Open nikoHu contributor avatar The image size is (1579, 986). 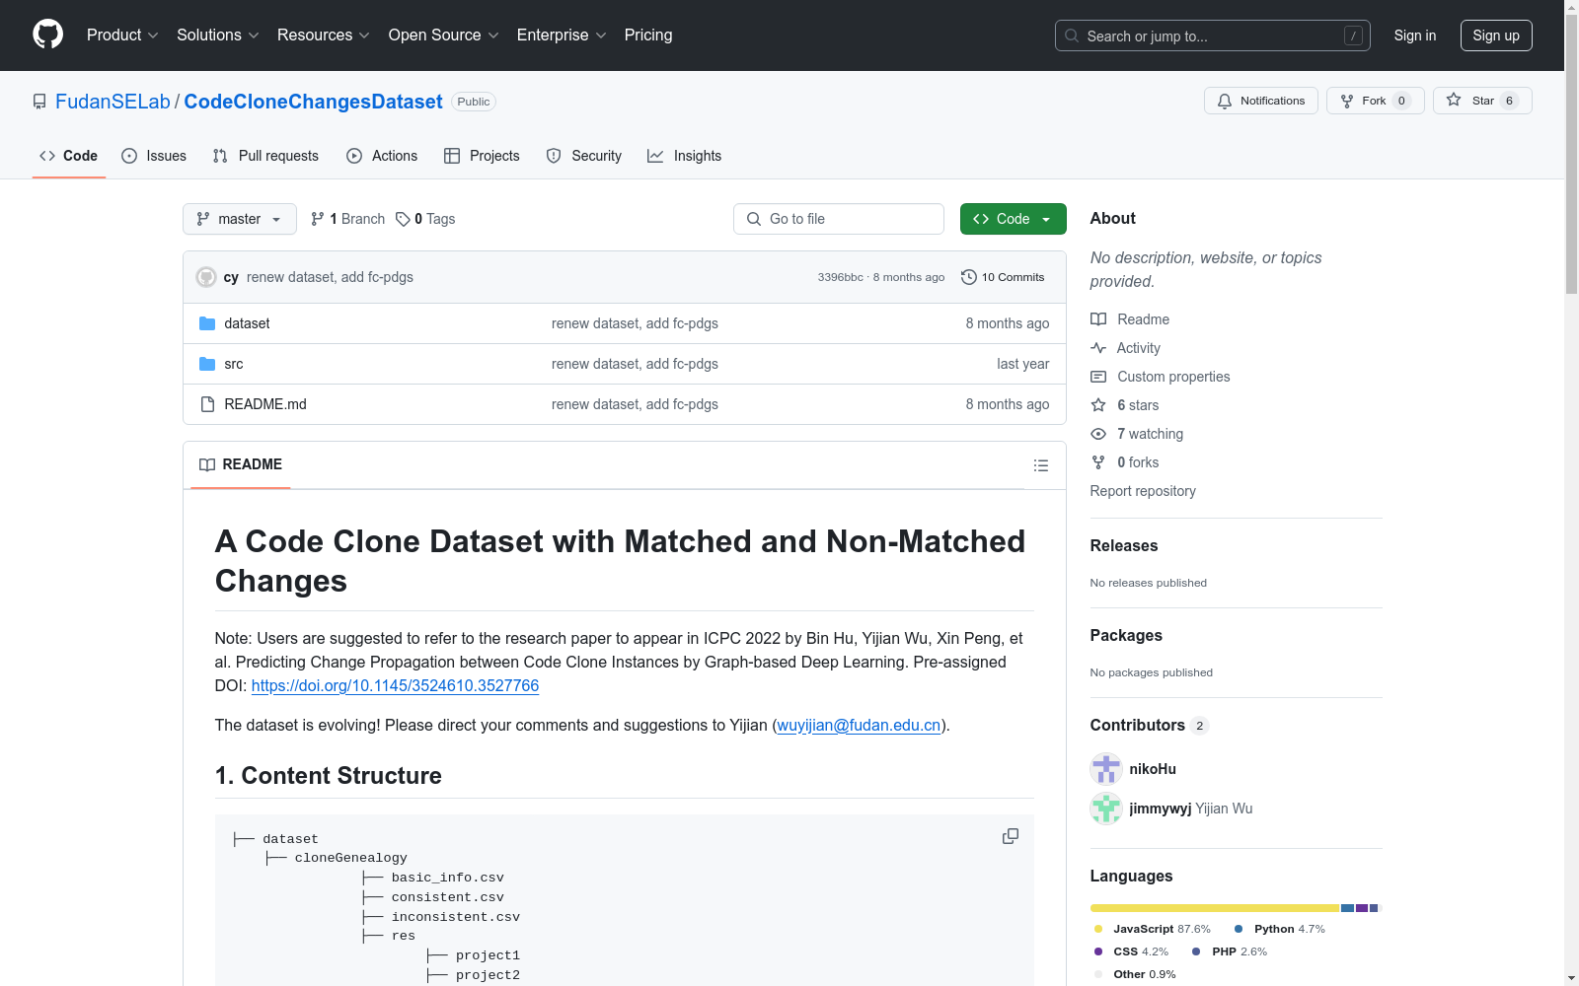pos(1106,769)
